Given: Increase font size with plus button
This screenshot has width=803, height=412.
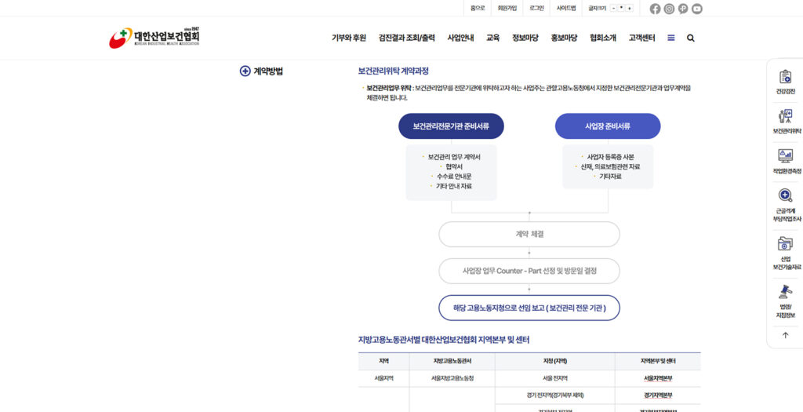Looking at the screenshot, I should click(x=629, y=8).
